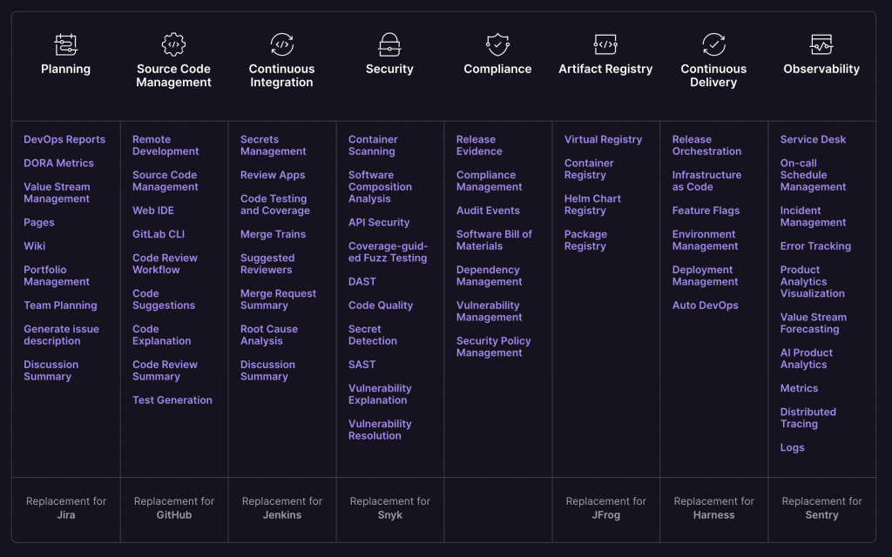Open Suggested Reviewers
This screenshot has width=892, height=557.
(267, 264)
